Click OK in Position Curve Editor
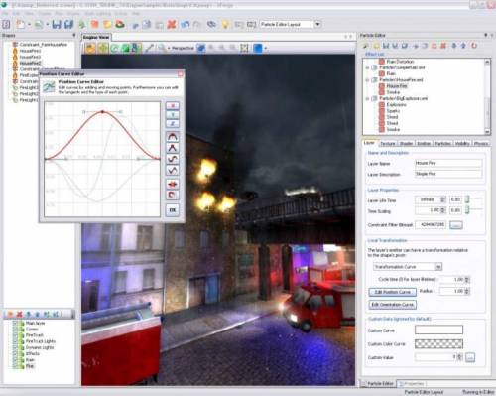496x396 pixels. coord(173,210)
